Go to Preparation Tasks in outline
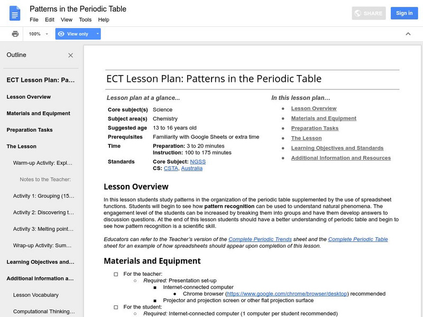Screen dimensions: 423x317 (x=30, y=130)
